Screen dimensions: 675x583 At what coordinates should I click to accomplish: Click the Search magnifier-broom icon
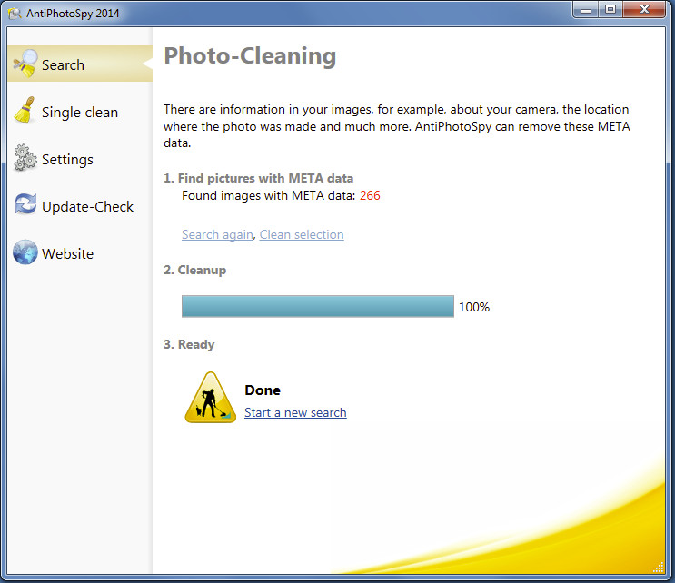pyautogui.click(x=25, y=64)
